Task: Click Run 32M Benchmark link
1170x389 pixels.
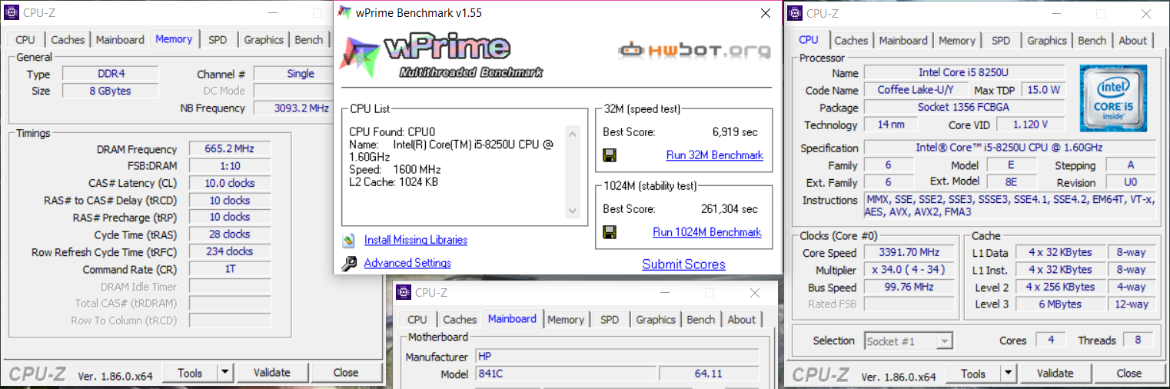Action: pos(715,155)
